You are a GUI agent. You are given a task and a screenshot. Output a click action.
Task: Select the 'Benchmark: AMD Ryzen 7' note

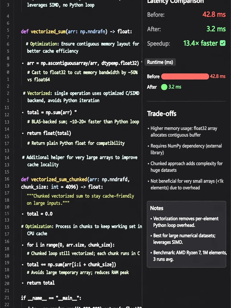188,256
